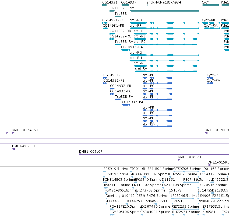Click the FGM314B05.5prime EST label
Viewport: 229px width, 216px height.
click(x=119, y=180)
